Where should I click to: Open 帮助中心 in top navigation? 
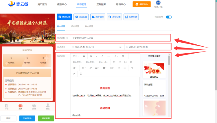(121, 4)
